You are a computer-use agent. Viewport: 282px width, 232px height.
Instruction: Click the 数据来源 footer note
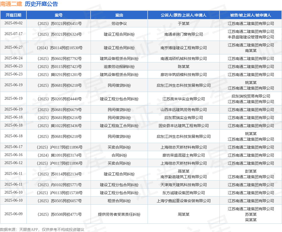pyautogui.click(x=42, y=230)
